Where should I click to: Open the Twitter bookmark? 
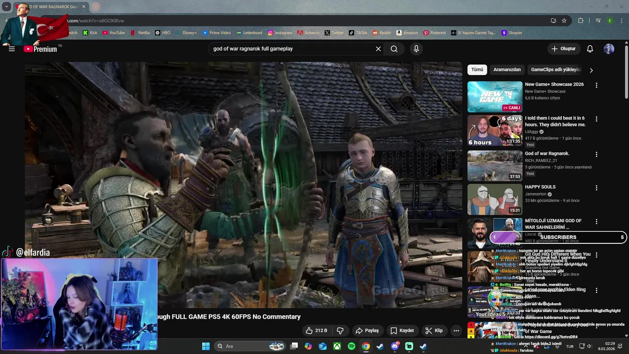pyautogui.click(x=334, y=33)
